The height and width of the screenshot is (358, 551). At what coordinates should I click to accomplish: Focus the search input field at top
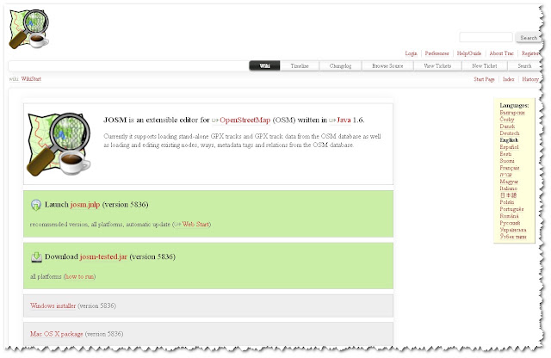[486, 37]
